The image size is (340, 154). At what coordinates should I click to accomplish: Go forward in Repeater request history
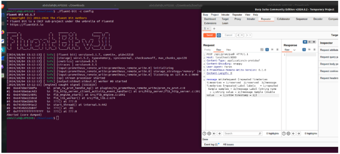247,35
